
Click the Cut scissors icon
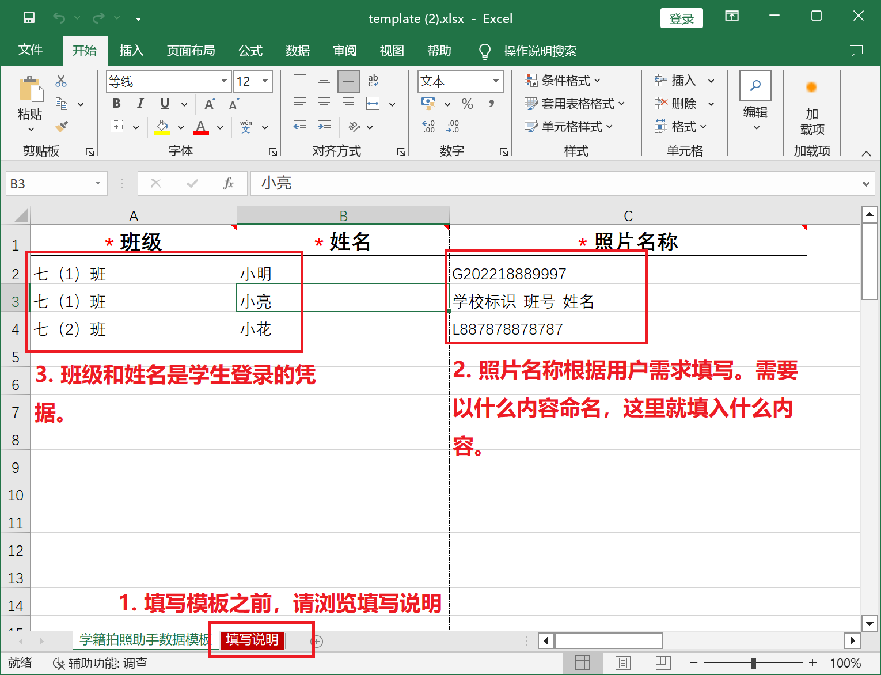[x=61, y=81]
